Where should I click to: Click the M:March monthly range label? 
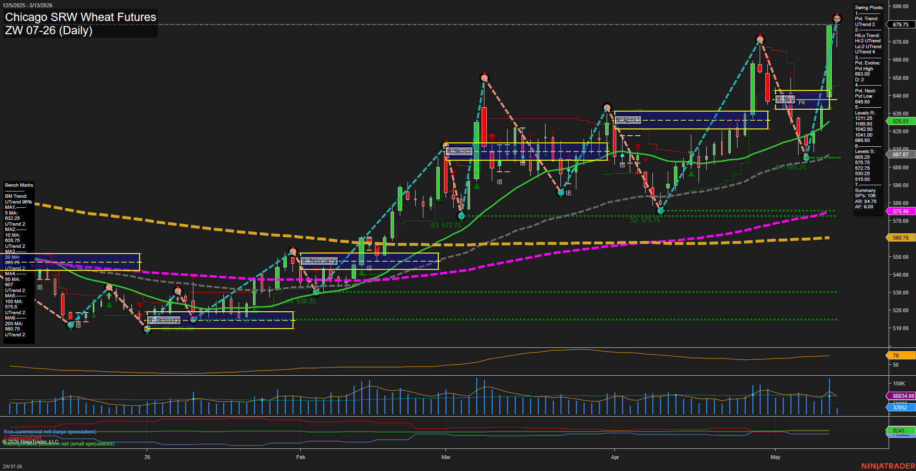click(459, 151)
